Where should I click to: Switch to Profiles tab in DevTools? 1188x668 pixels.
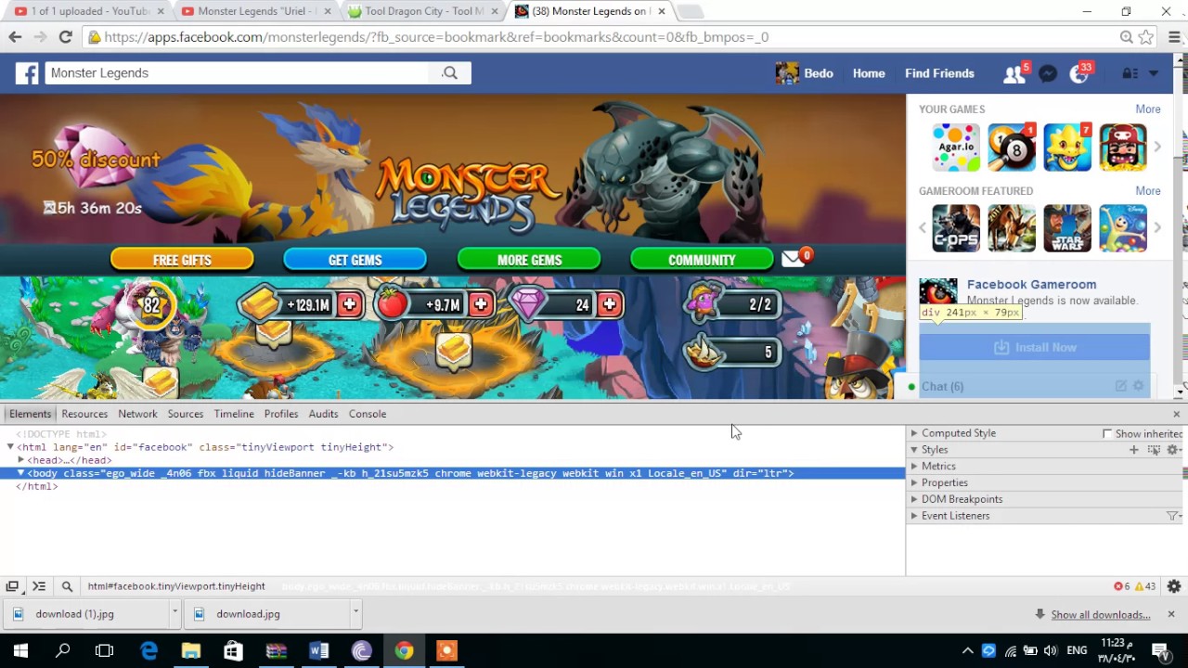(x=281, y=414)
